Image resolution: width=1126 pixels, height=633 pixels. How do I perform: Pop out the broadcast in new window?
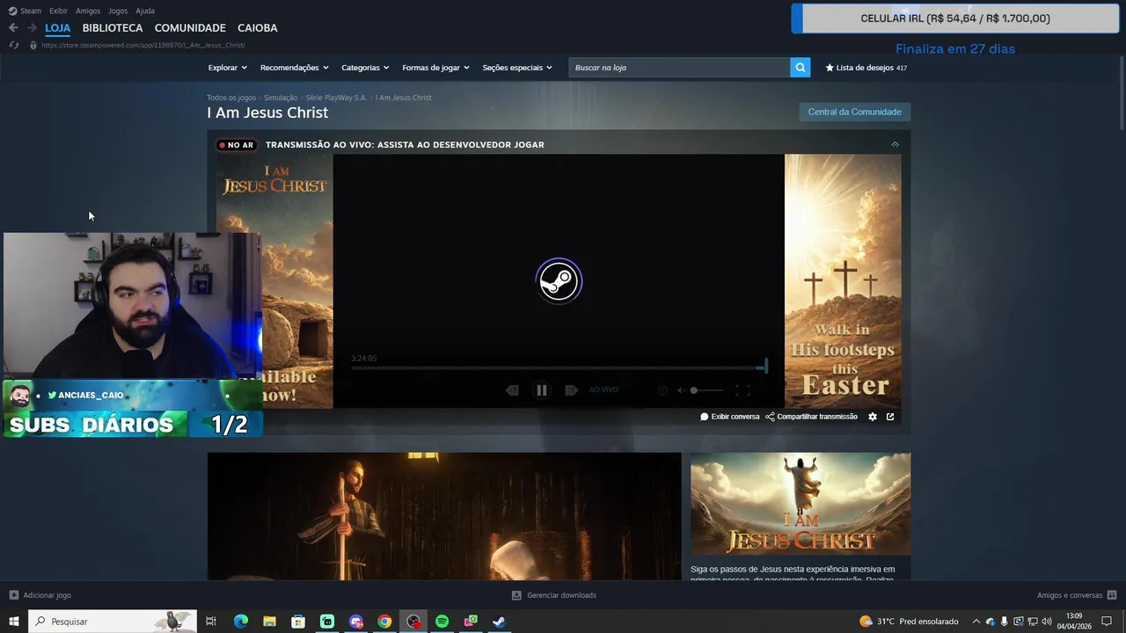tap(890, 417)
